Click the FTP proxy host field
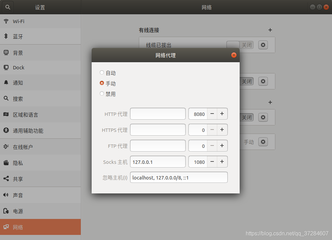This screenshot has width=332, height=240. coord(158,145)
